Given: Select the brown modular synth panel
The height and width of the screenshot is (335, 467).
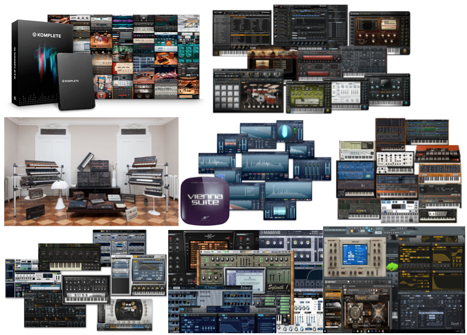Looking at the screenshot, I should point(390,135).
